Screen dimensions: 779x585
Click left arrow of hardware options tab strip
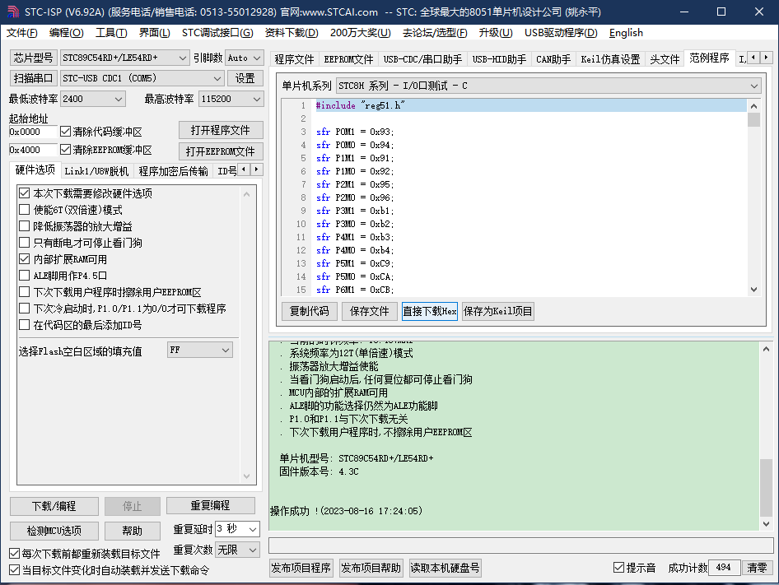[x=244, y=169]
